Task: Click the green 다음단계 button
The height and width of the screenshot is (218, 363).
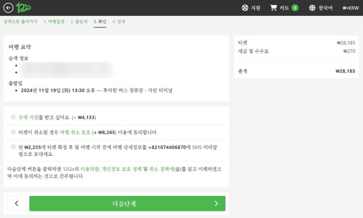Action: coord(127,203)
